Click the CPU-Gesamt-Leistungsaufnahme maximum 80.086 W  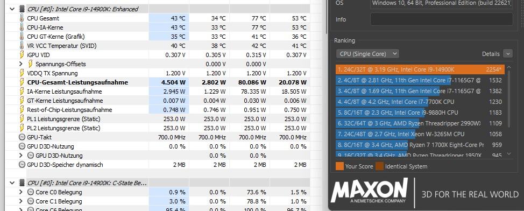tap(252, 82)
